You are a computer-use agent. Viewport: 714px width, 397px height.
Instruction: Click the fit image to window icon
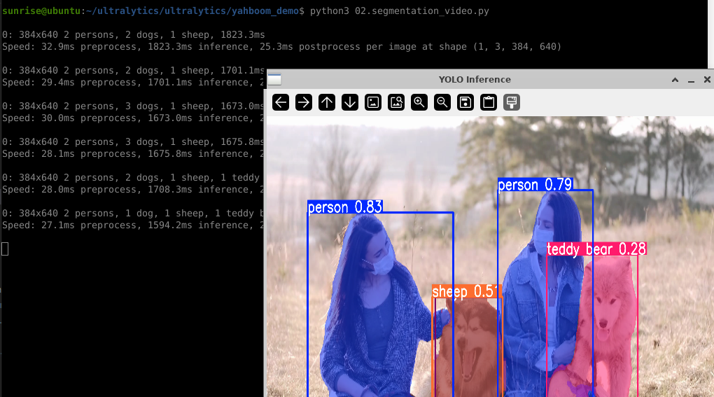396,102
